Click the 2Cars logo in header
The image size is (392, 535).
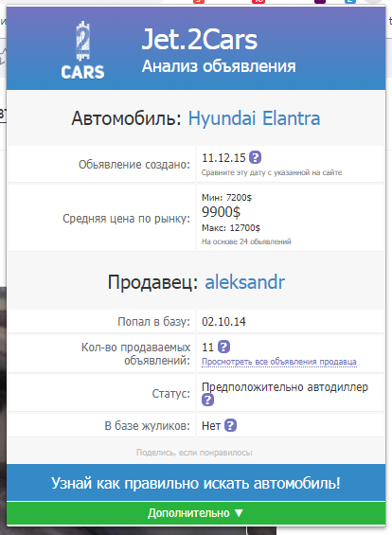coord(83,50)
